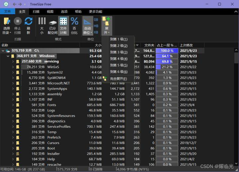Screen dimensions: 239x172
Task: Click the assembly folder icon
Action: point(18,94)
